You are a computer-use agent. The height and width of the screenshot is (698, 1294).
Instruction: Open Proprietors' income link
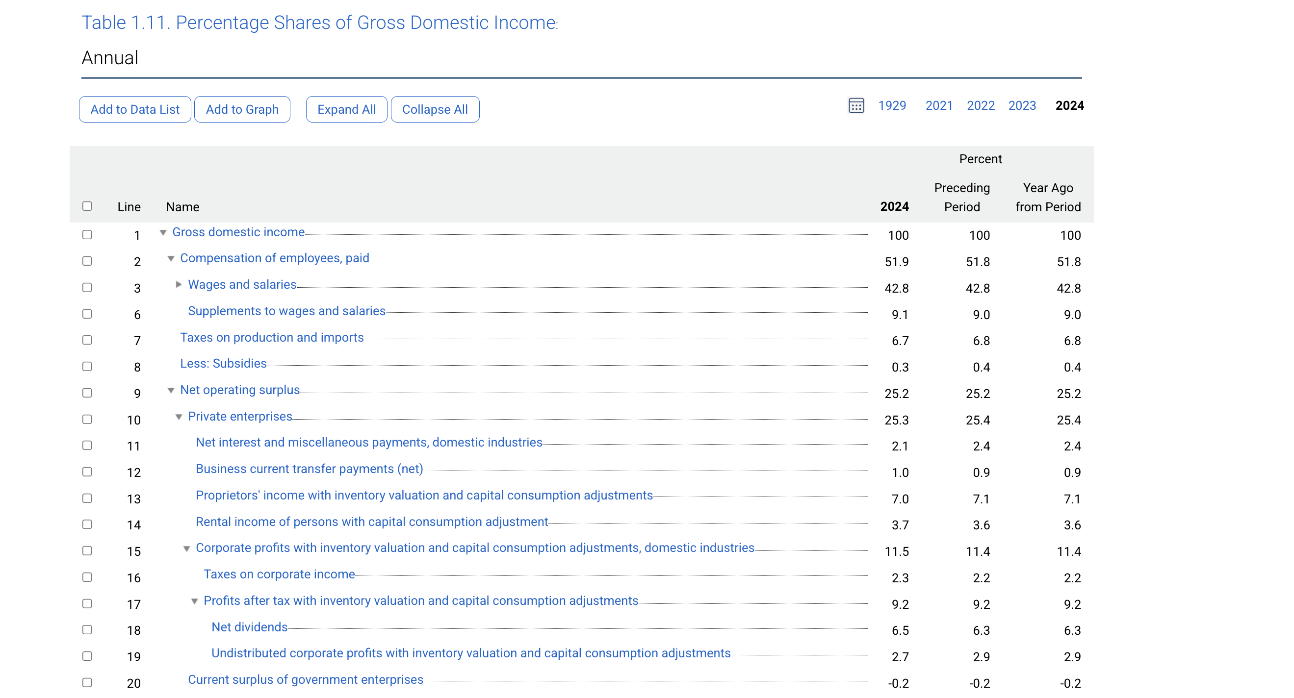tap(424, 495)
